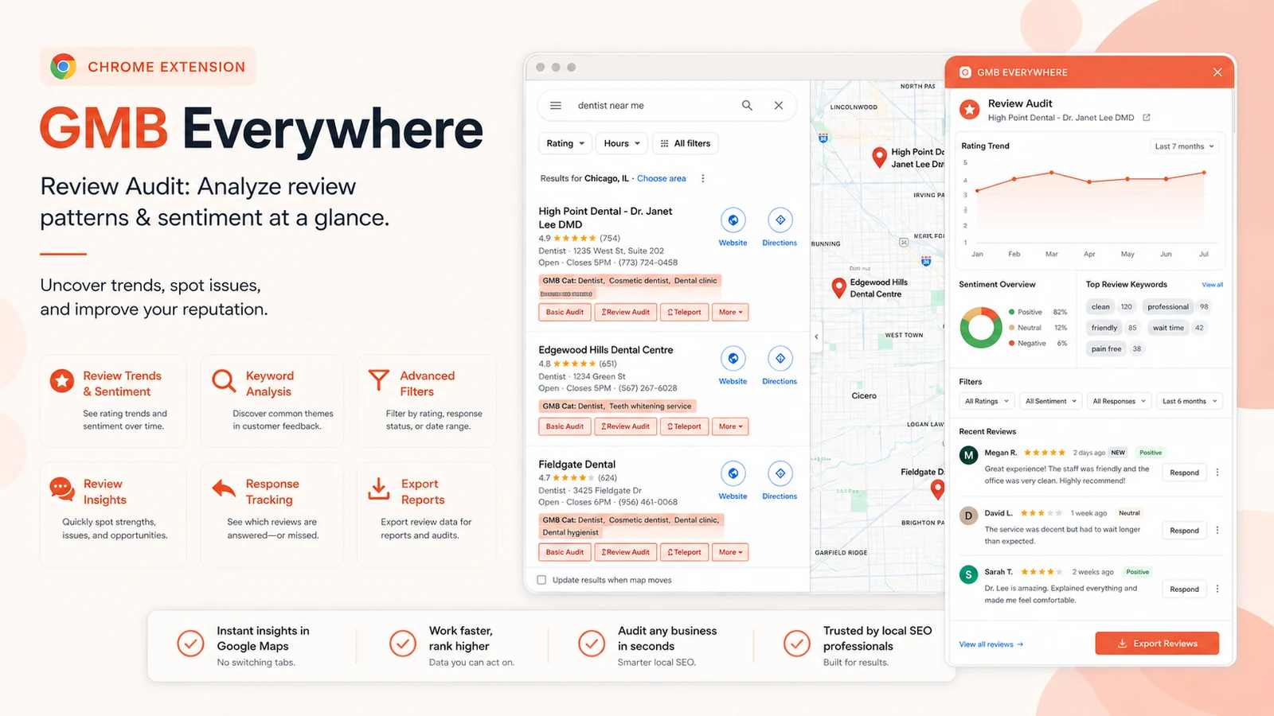Click the Review Insights chat bubble icon

(62, 488)
